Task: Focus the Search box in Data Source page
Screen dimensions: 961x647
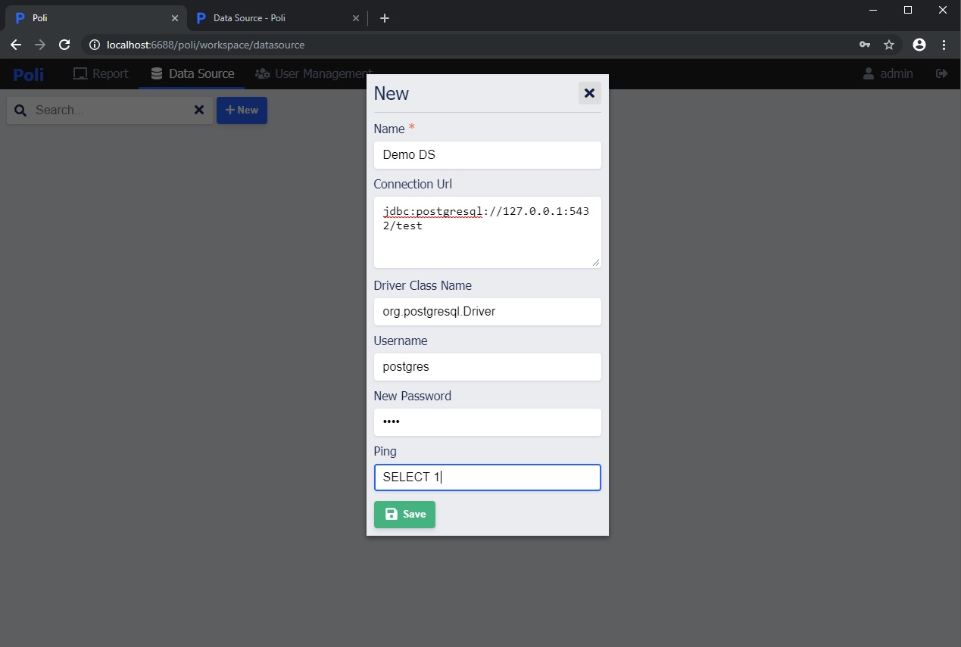Action: 110,110
